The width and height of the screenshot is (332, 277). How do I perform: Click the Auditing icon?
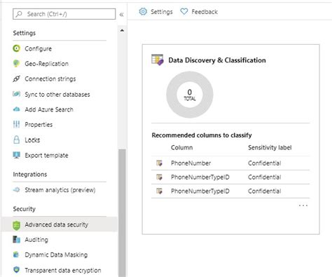16,240
